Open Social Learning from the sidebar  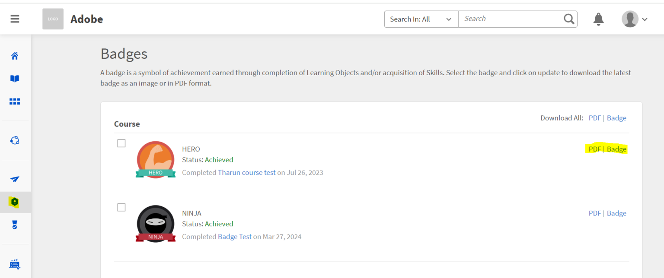coord(15,140)
